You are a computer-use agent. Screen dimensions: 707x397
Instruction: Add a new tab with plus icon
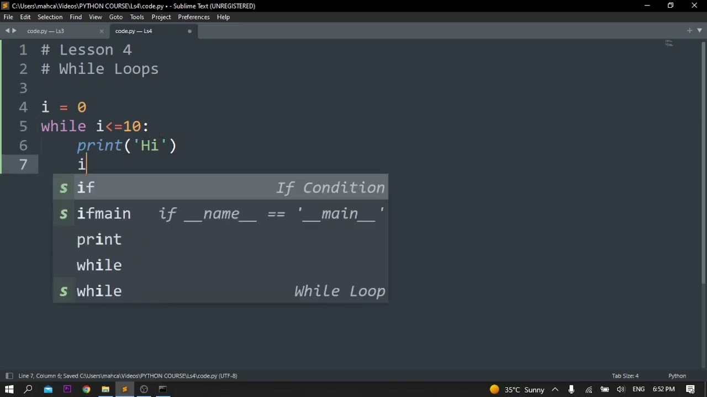tap(689, 31)
